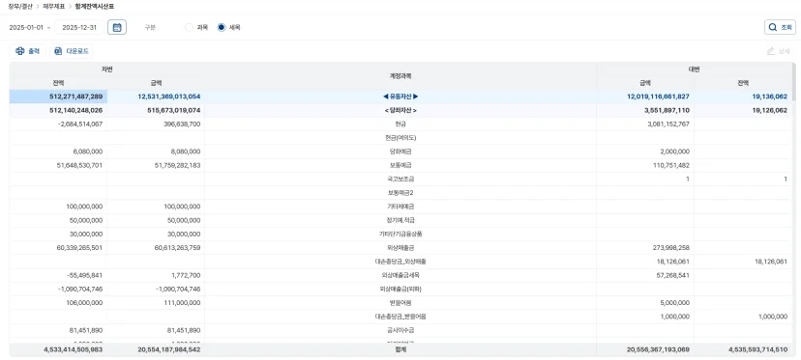Click the start date 2025-01-01 field
The width and height of the screenshot is (801, 360).
[x=26, y=28]
